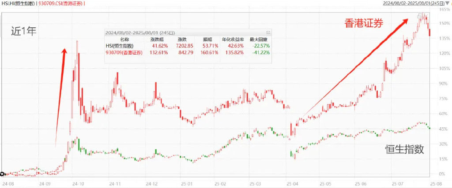The height and width of the screenshot is (188, 452).
Task: Click the circle marker at chart origin
Action: click(2, 174)
